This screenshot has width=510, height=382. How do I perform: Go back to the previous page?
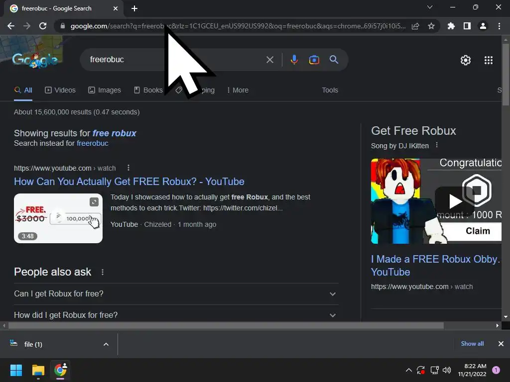pyautogui.click(x=11, y=26)
